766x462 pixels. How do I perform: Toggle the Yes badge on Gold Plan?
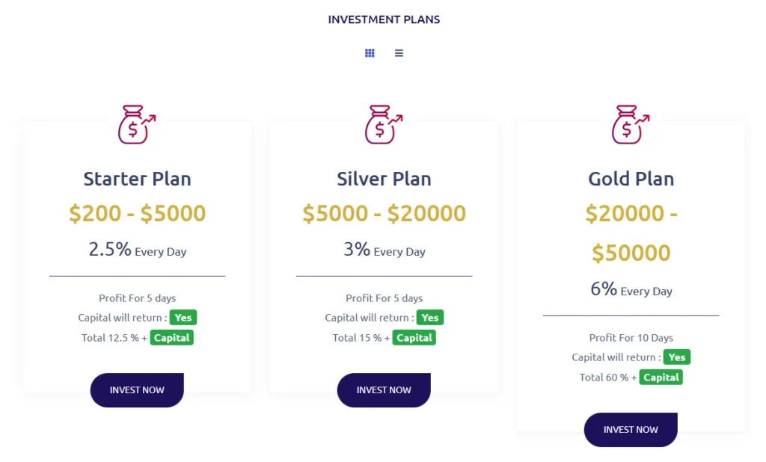(676, 357)
